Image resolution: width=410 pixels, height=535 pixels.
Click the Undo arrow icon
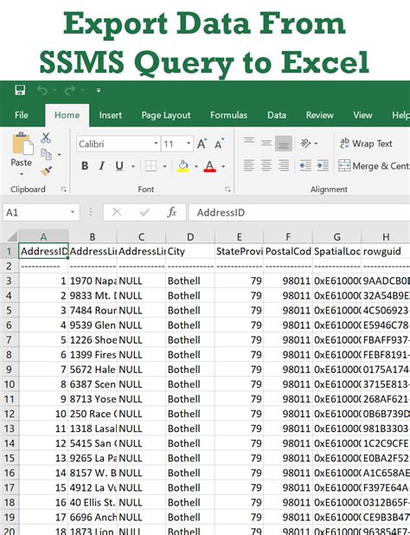[x=42, y=90]
